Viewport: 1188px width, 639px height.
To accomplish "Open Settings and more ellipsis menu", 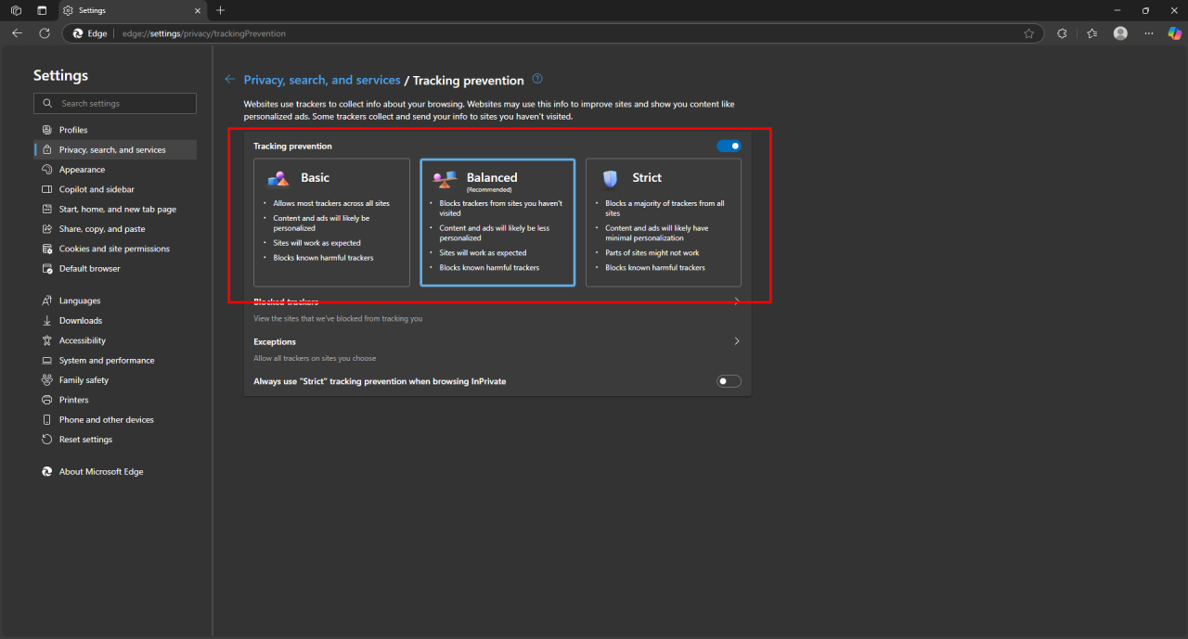I will [x=1149, y=33].
